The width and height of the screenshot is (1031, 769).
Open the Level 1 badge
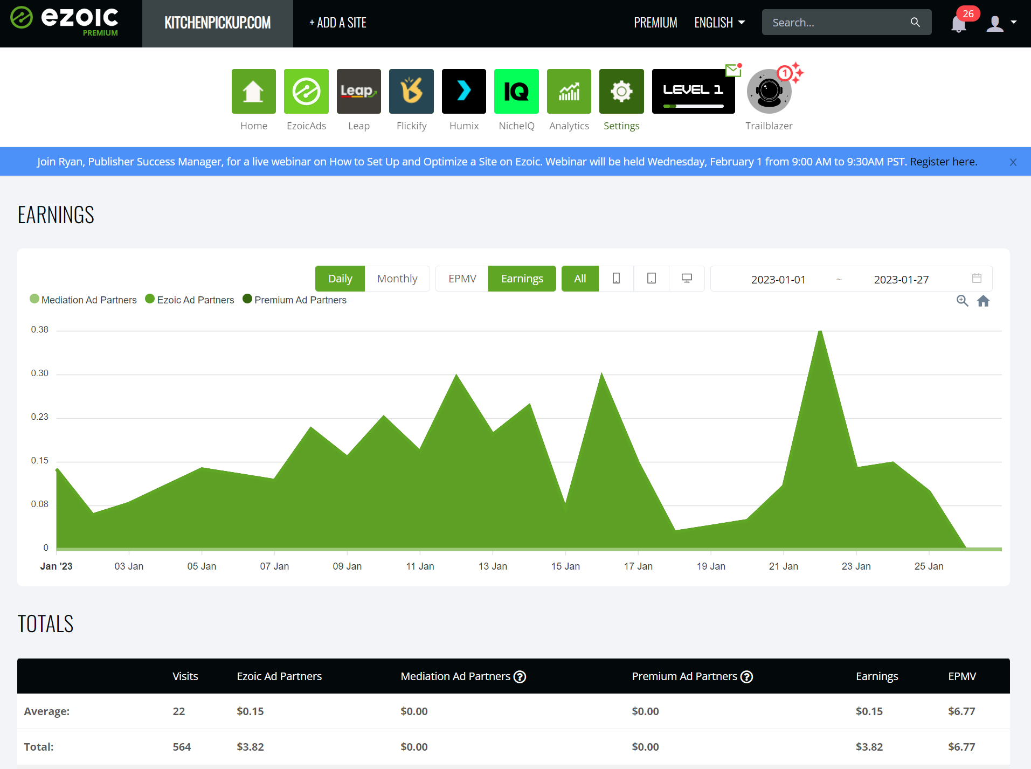tap(693, 91)
